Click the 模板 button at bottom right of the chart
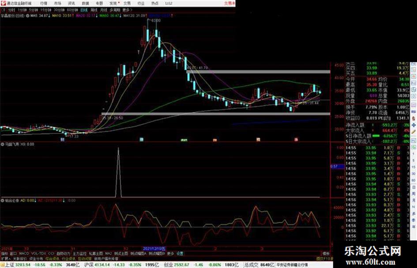Screen dimensions: 417x268 pos(326,253)
